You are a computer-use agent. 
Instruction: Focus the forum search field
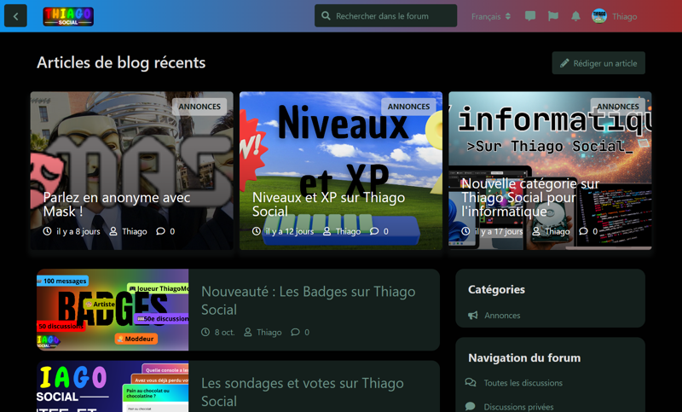pos(392,16)
